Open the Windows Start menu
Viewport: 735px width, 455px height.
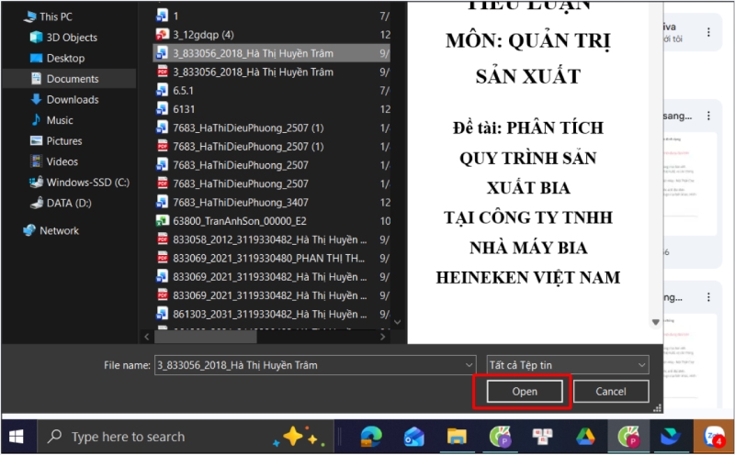point(17,437)
